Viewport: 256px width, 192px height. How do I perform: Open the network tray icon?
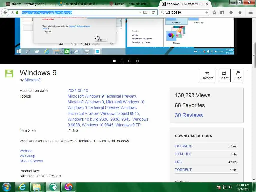(x=225, y=187)
